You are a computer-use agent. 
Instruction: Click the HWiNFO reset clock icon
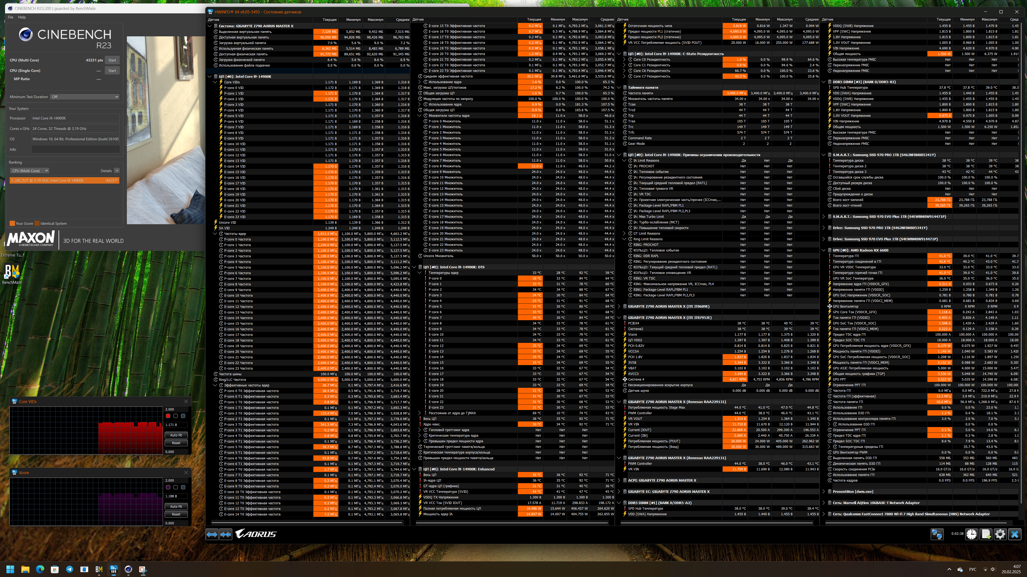click(x=972, y=534)
